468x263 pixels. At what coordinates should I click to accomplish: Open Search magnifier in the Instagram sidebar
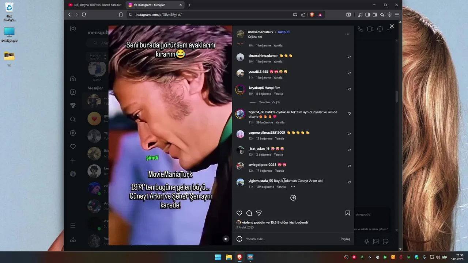point(73,119)
